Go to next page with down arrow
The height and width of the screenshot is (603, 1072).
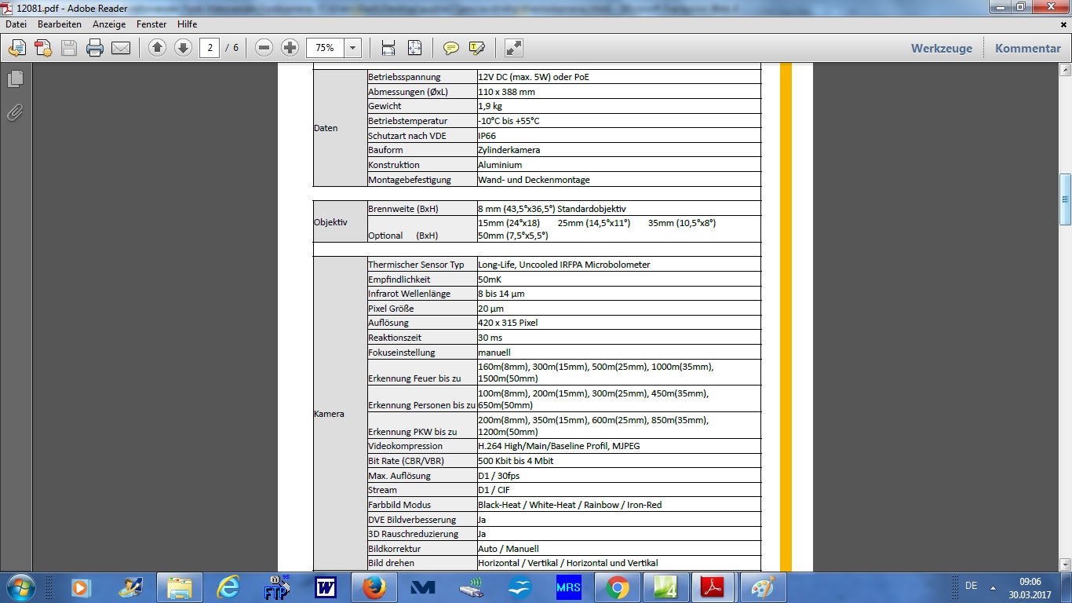(183, 48)
